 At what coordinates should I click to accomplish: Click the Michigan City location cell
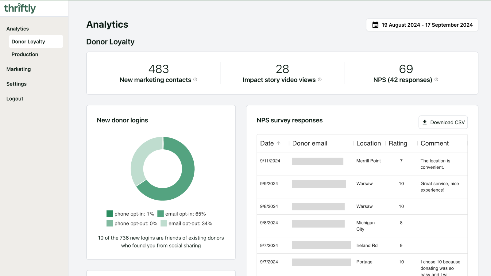point(365,226)
